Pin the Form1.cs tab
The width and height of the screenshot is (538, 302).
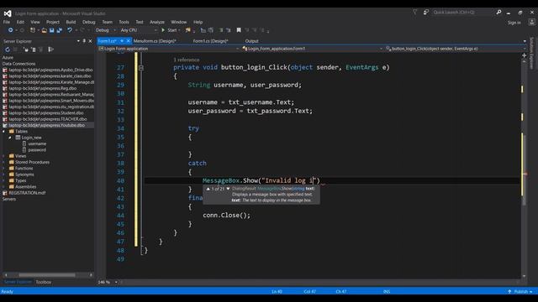(122, 41)
